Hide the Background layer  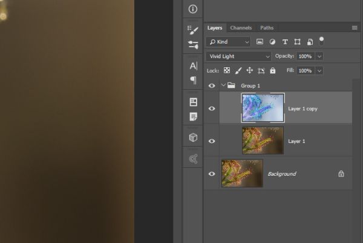(x=212, y=174)
